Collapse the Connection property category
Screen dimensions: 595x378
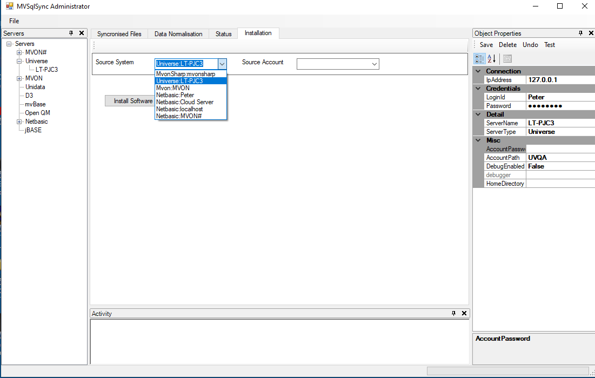pos(478,71)
